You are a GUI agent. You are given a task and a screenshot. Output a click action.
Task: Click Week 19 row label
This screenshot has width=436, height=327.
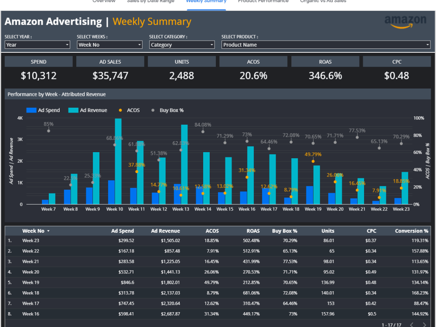tap(31, 283)
